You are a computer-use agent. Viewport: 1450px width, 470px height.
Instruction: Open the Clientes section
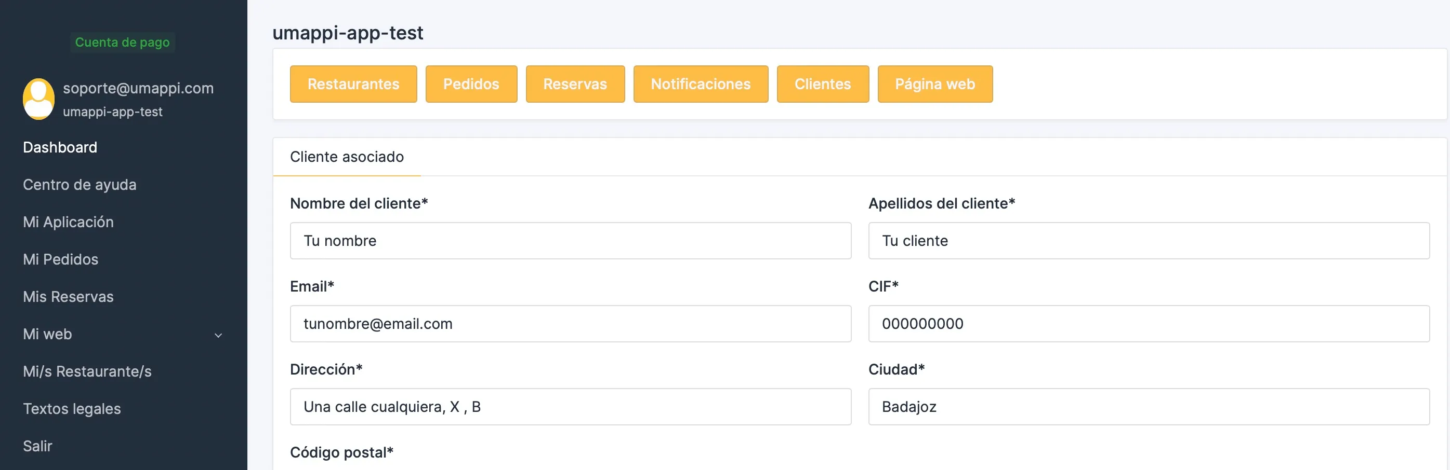(x=823, y=84)
